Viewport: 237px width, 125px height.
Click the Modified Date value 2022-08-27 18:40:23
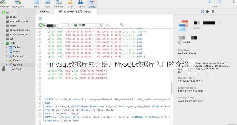coord(190,91)
